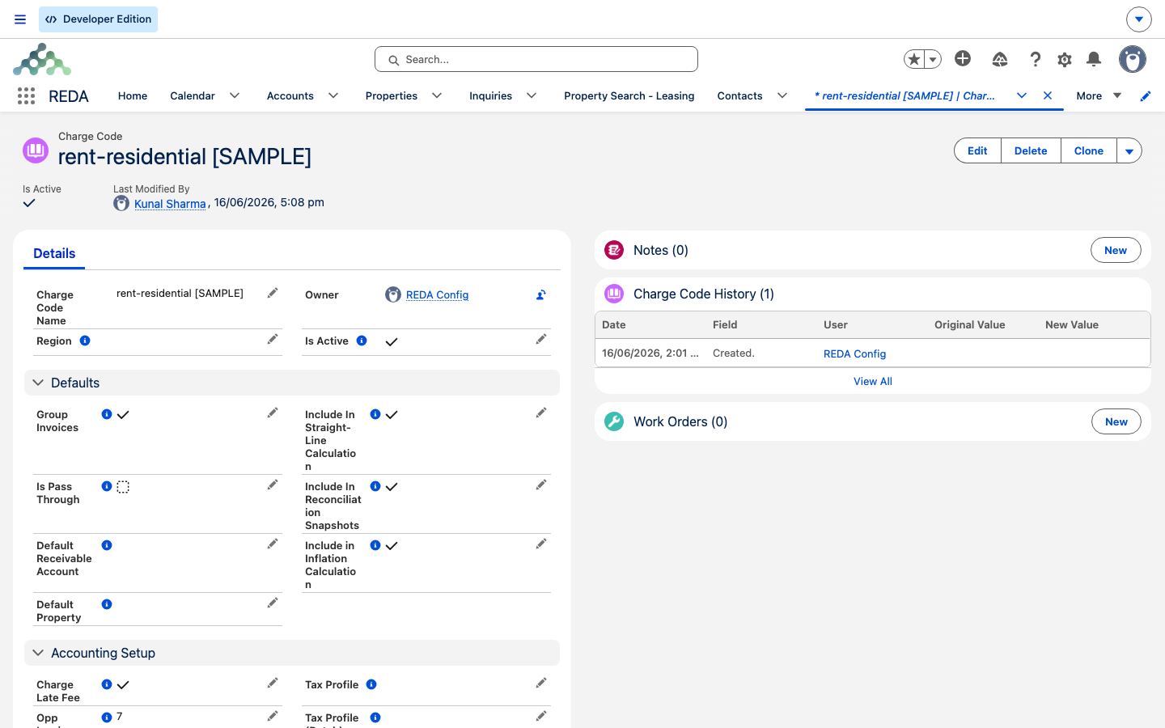1165x728 pixels.
Task: Edit Default Receivable Account with the pencil icon
Action: pos(273,544)
